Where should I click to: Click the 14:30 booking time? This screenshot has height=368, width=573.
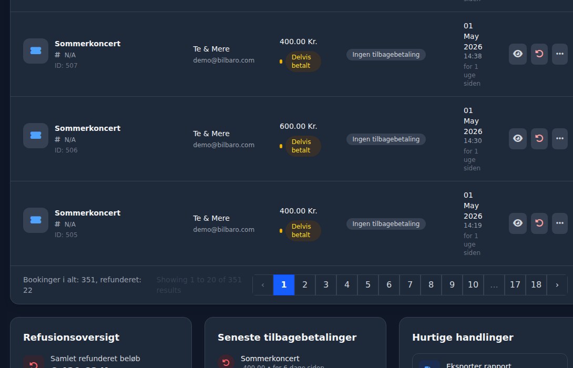coord(473,141)
